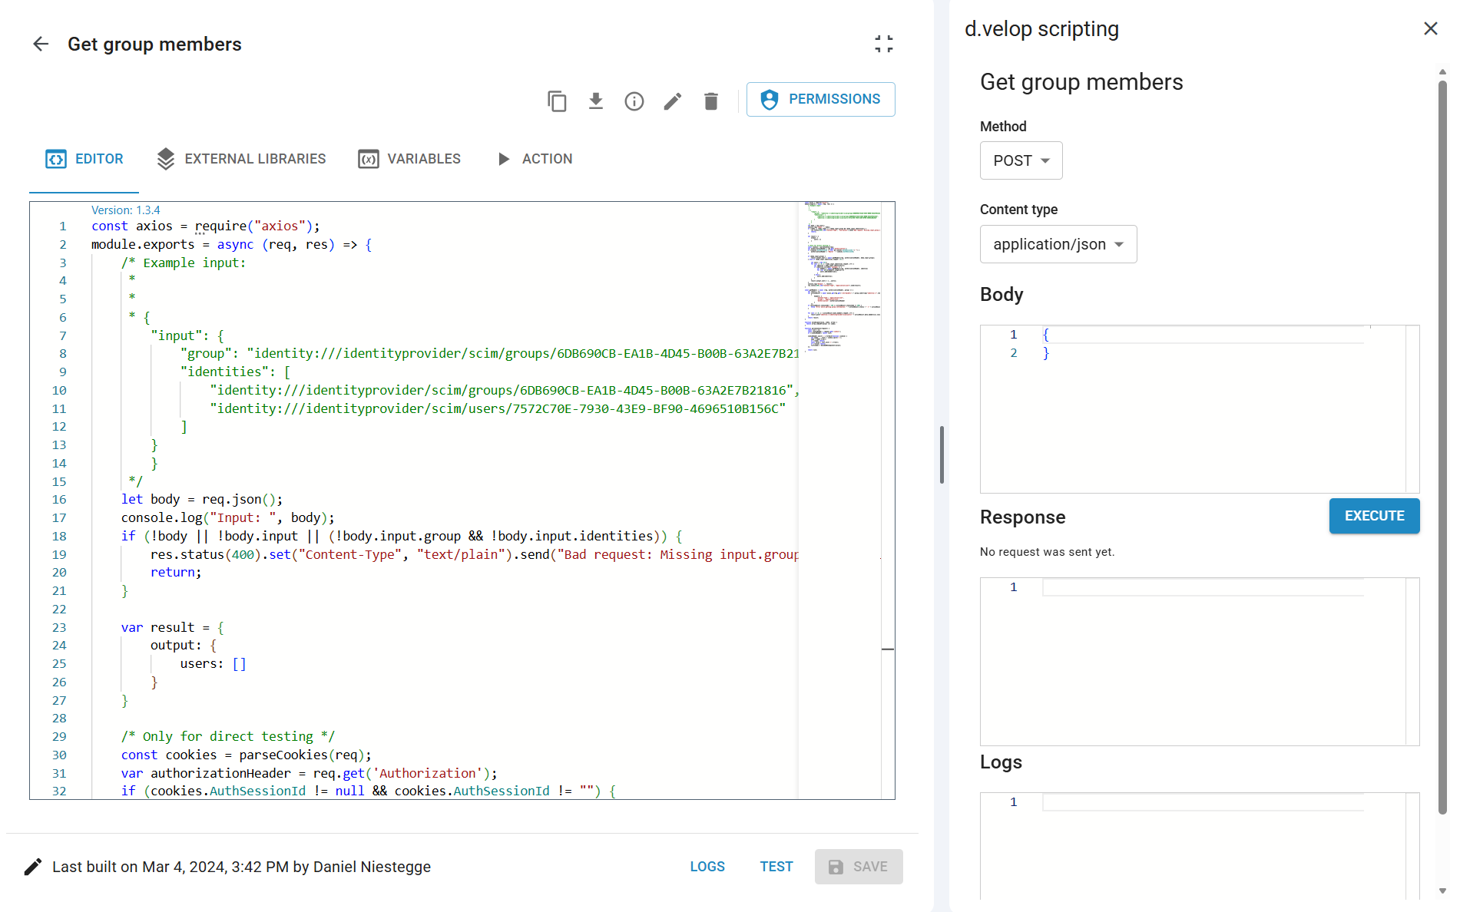Close the d.velop scripting panel

coord(1430,29)
